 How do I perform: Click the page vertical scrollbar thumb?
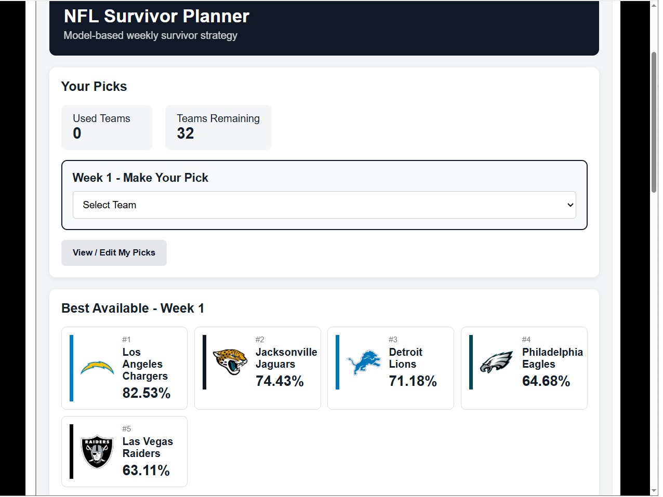[x=654, y=122]
